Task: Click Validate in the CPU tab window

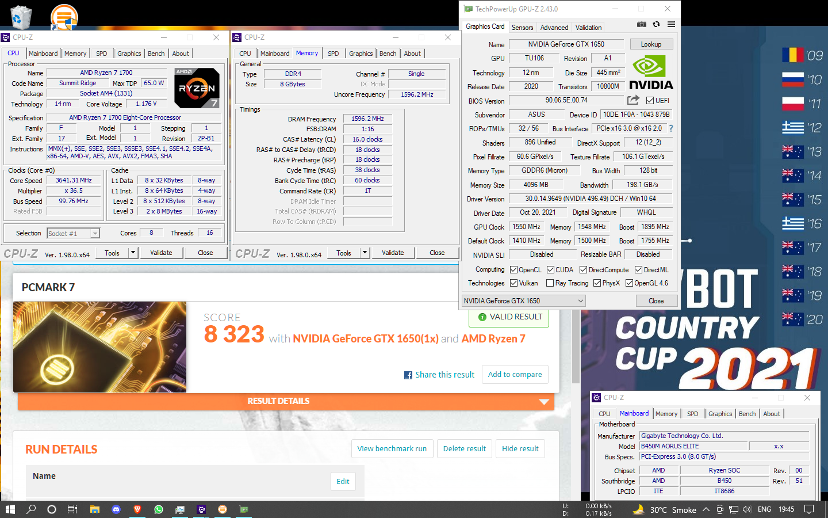Action: (161, 253)
